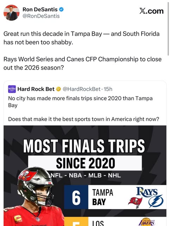170x226 pixels.
Task: Open Ron DeSantis profile avatar
Action: click(11, 13)
